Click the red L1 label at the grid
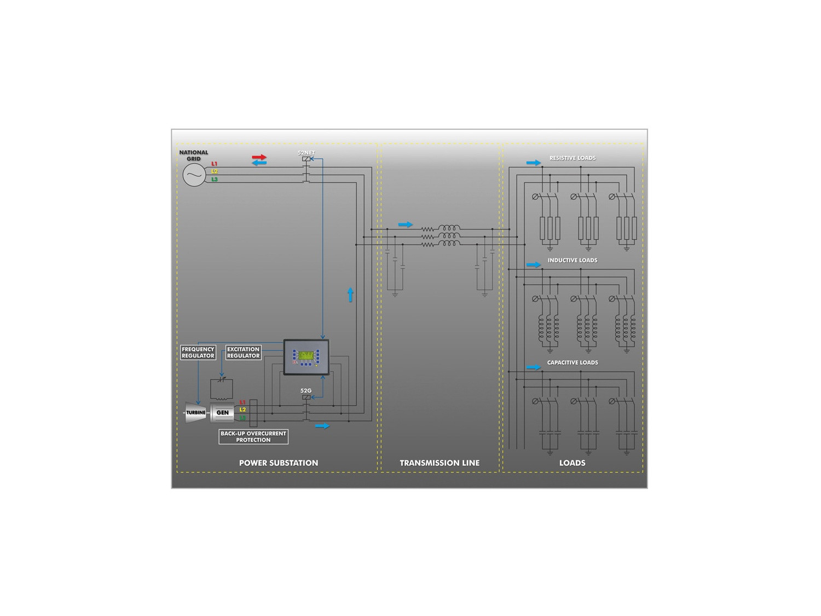Screen dimensions: 821x616 point(215,164)
